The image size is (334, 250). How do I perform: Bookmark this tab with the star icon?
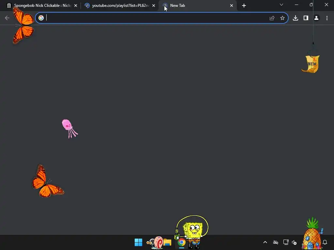[x=282, y=18]
